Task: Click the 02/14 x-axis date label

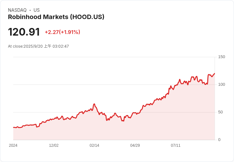Action: (x=94, y=145)
